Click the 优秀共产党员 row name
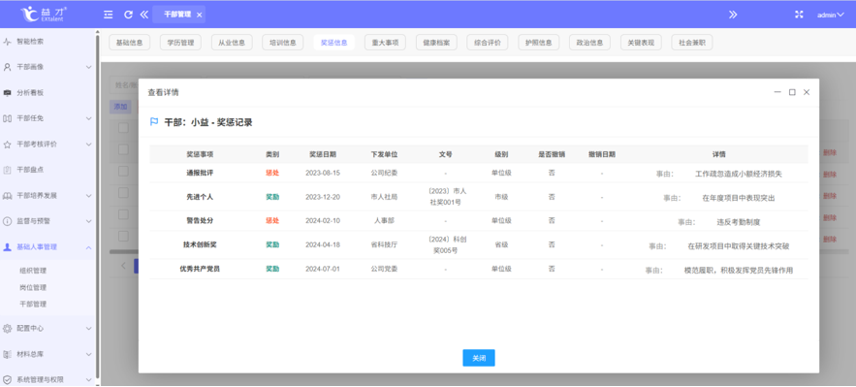856x387 pixels. 200,269
